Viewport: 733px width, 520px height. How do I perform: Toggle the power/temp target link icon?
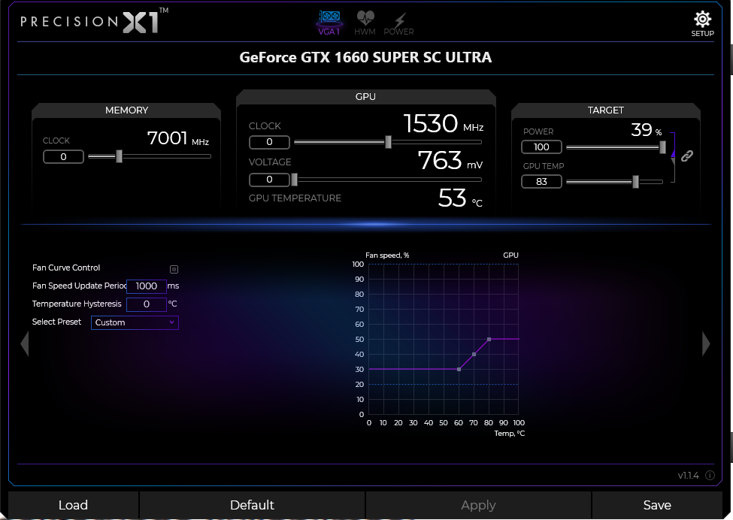pyautogui.click(x=686, y=156)
